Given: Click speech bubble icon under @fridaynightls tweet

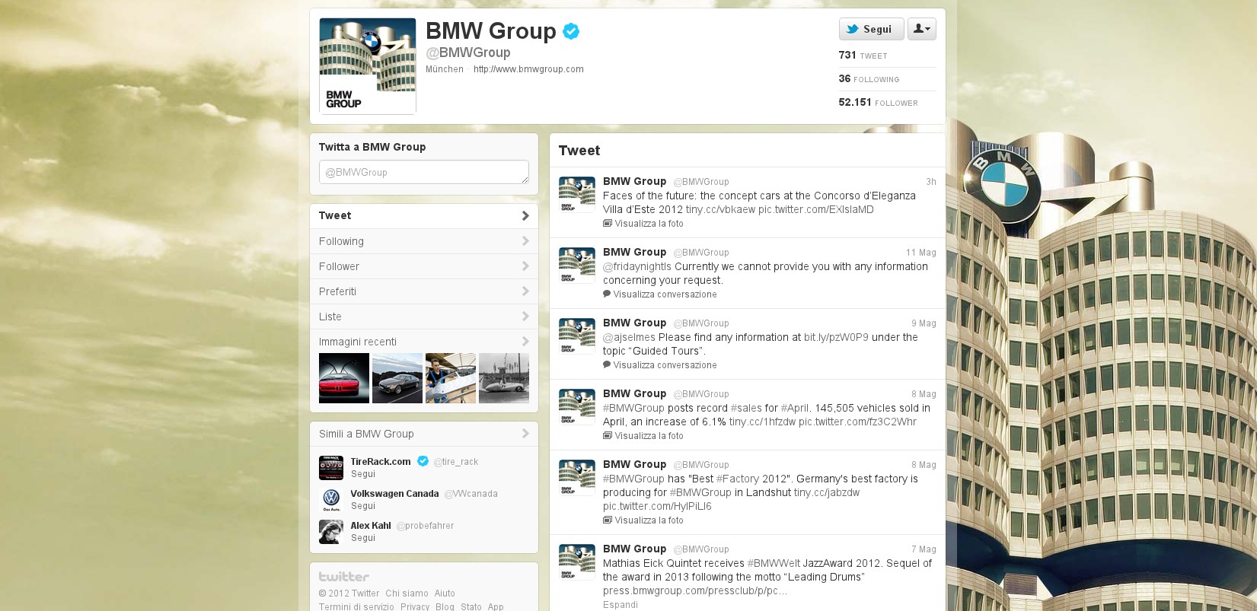Looking at the screenshot, I should click(x=607, y=294).
